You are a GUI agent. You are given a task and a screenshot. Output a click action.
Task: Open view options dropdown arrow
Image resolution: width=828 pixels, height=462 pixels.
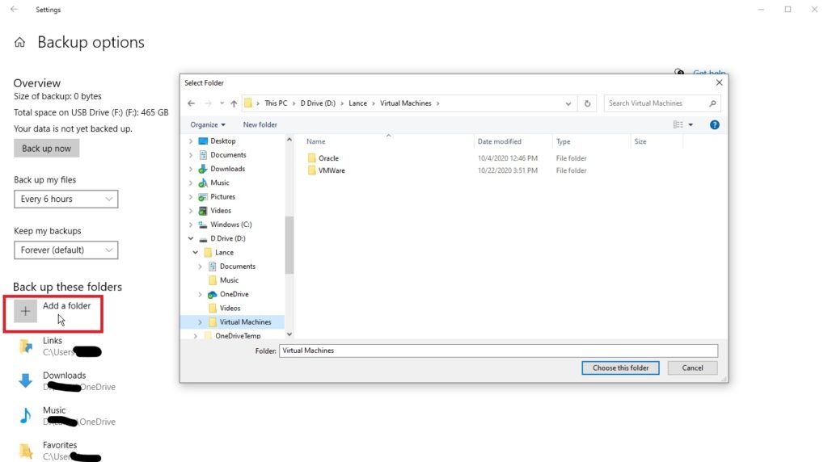[x=691, y=125]
